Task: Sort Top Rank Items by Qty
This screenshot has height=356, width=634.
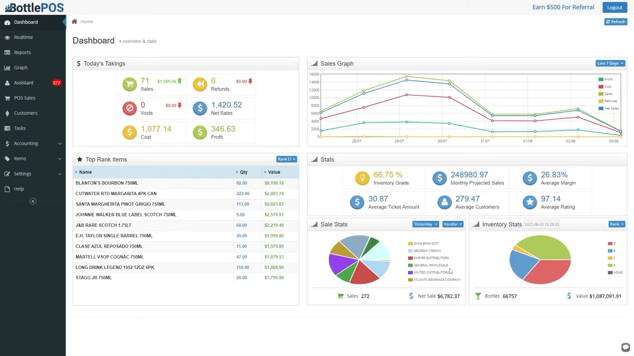Action: point(248,172)
